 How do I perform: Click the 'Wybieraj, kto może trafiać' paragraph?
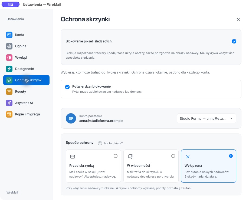click(135, 72)
